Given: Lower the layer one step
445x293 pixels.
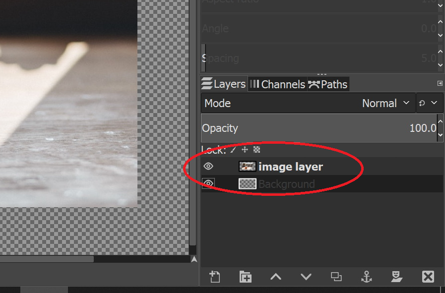Looking at the screenshot, I should click(x=306, y=277).
